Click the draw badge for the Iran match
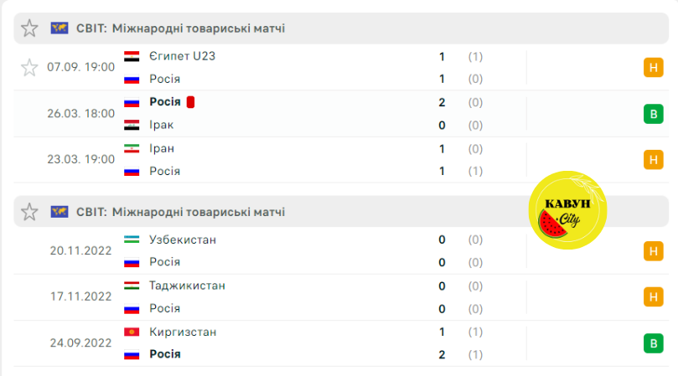 click(x=654, y=159)
